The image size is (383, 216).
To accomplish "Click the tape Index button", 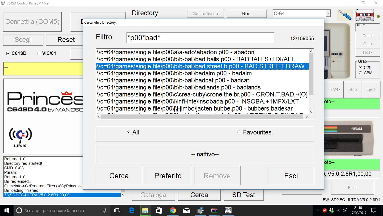I will click(x=368, y=52).
